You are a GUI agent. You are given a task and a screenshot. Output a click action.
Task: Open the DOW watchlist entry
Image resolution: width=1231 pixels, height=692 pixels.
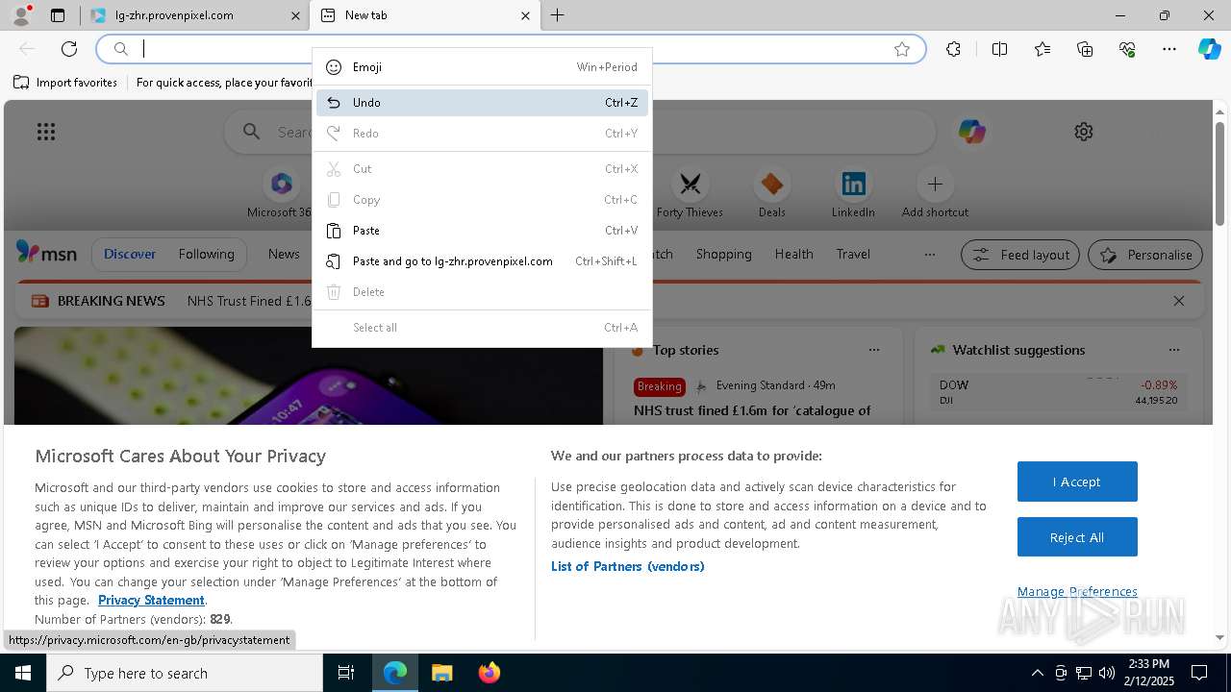(1058, 391)
